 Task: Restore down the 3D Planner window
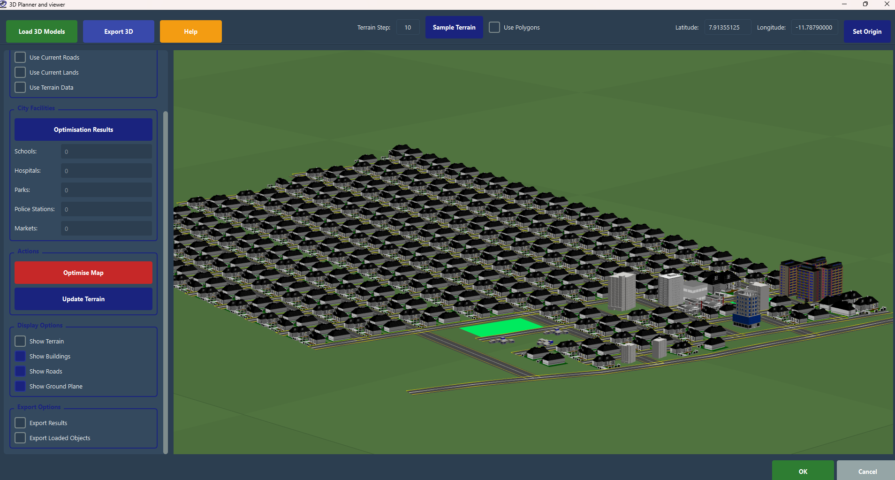[865, 4]
